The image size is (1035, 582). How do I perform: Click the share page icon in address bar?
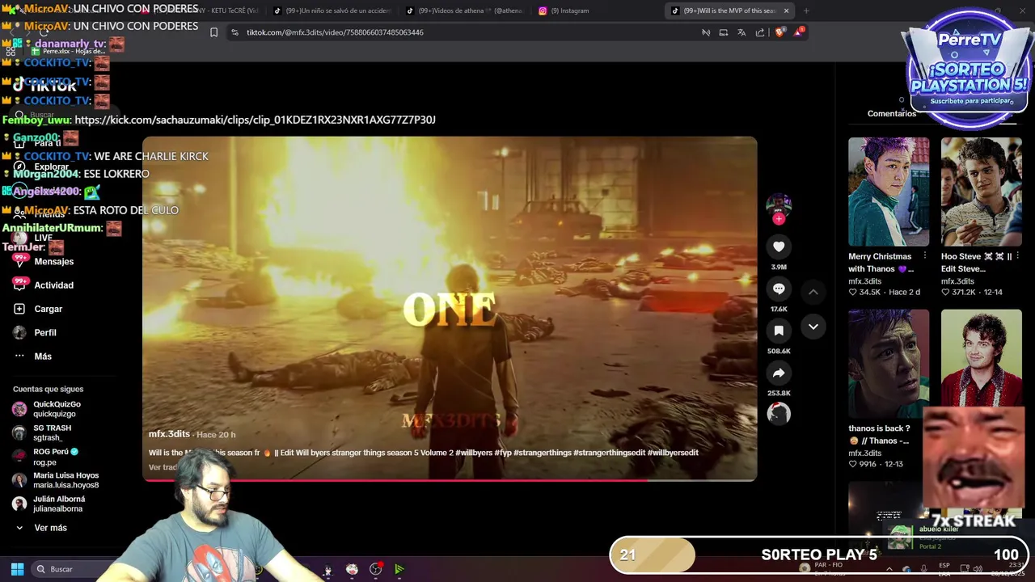point(760,32)
